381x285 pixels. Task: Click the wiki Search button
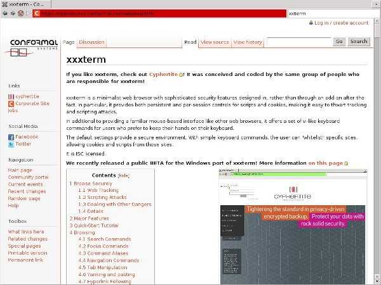pyautogui.click(x=359, y=42)
